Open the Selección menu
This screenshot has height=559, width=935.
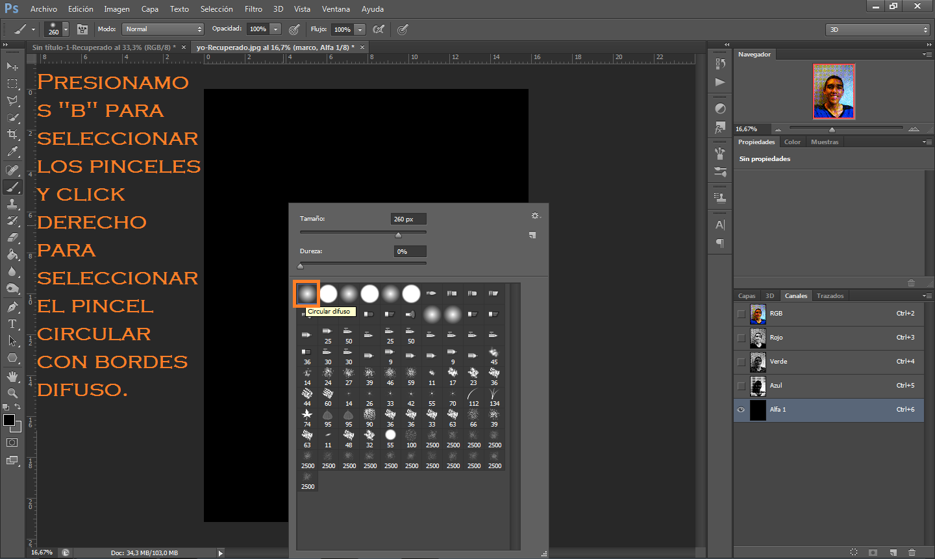tap(216, 9)
